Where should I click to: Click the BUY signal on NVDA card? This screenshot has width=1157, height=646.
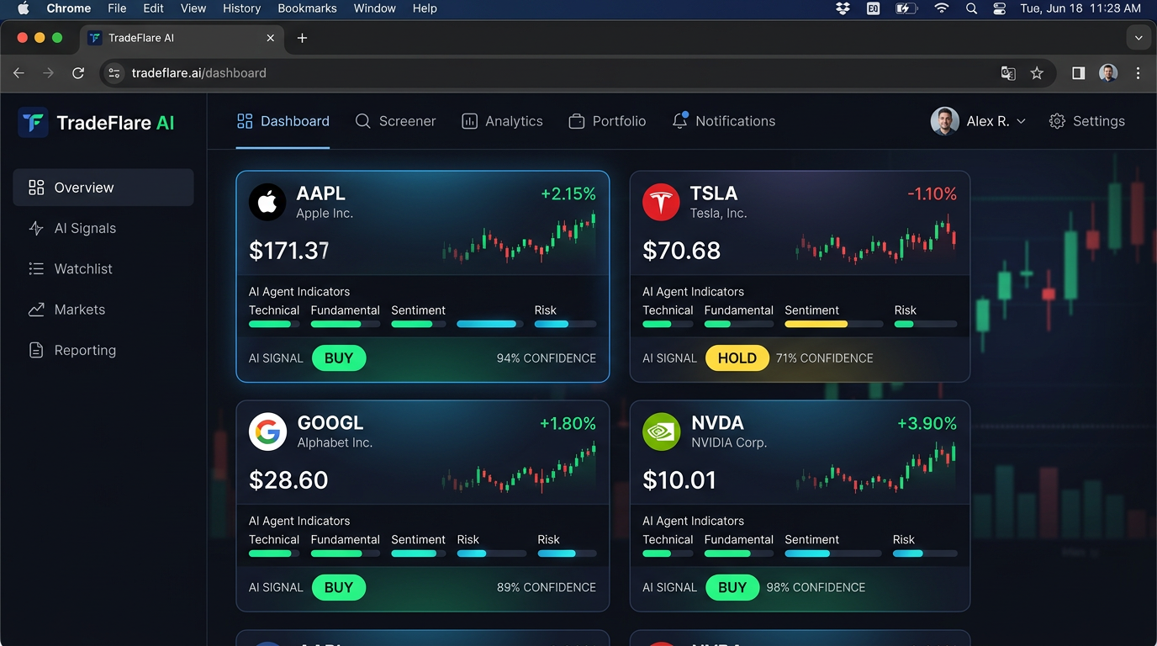pyautogui.click(x=732, y=588)
